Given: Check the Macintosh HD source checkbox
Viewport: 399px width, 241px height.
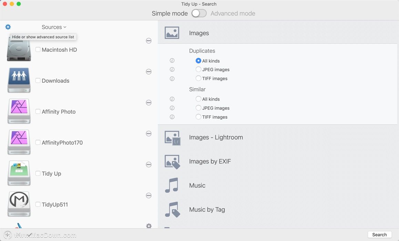Looking at the screenshot, I should point(38,50).
